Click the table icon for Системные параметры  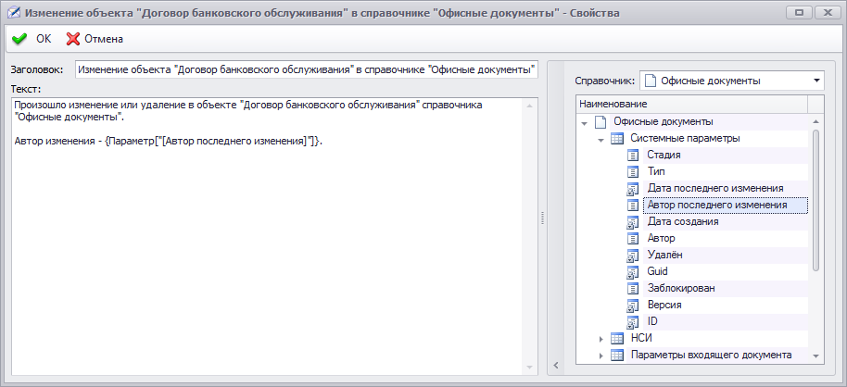(x=617, y=138)
